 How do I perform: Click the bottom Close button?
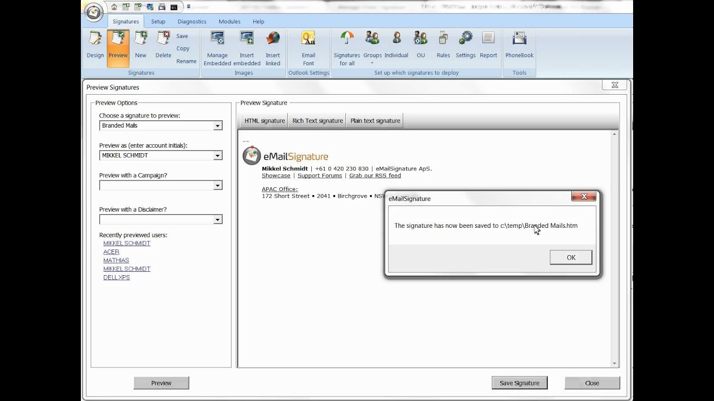[592, 383]
